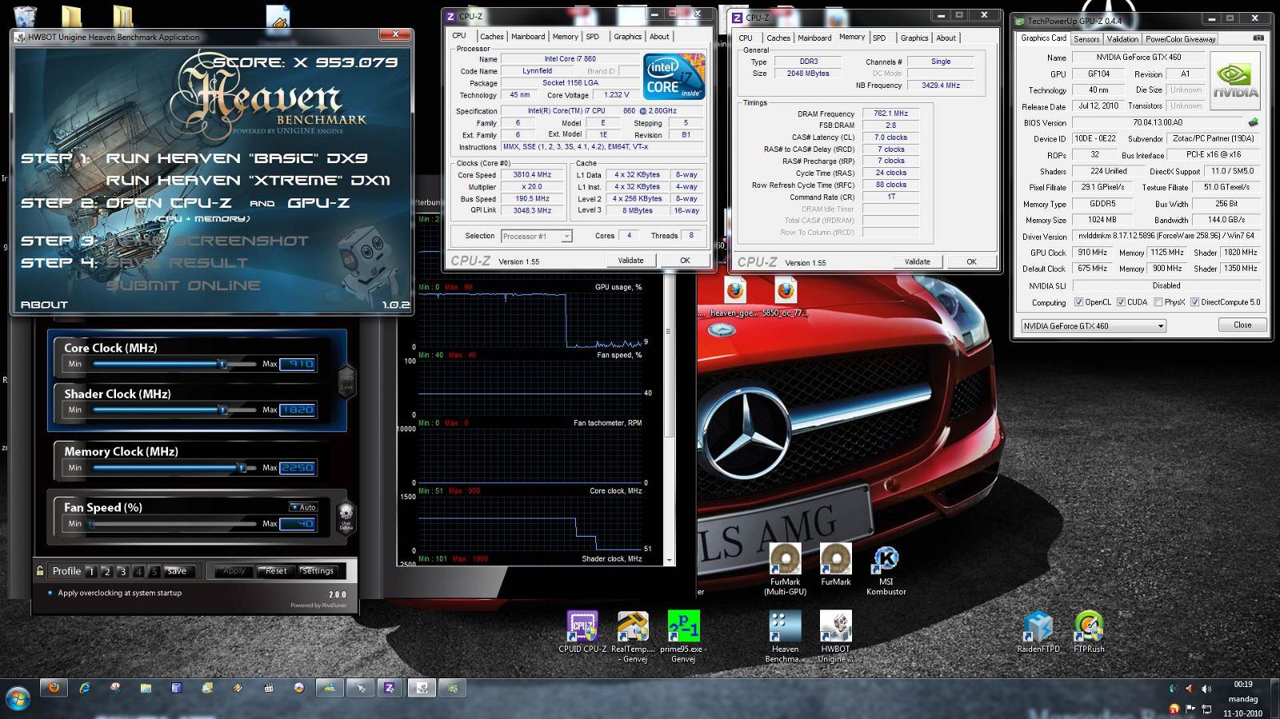Toggle CUDA checkbox in GPU-Z
Viewport: 1280px width, 719px height.
pyautogui.click(x=1121, y=302)
